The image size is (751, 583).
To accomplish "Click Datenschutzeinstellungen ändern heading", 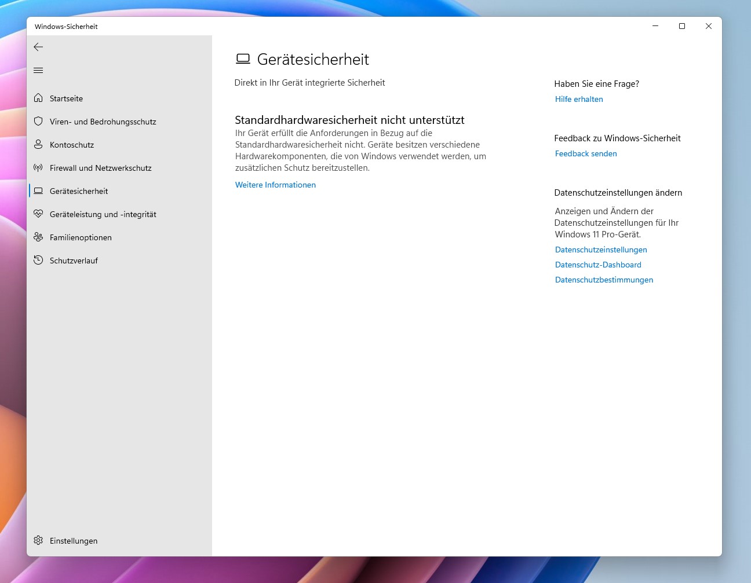I will 618,193.
